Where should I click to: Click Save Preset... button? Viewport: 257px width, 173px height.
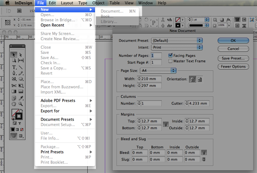point(233,58)
